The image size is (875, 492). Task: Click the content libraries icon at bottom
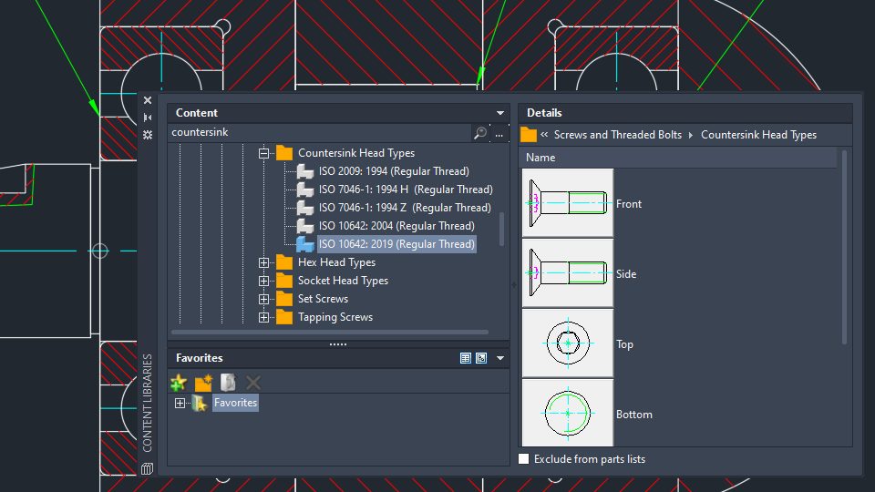(x=147, y=468)
